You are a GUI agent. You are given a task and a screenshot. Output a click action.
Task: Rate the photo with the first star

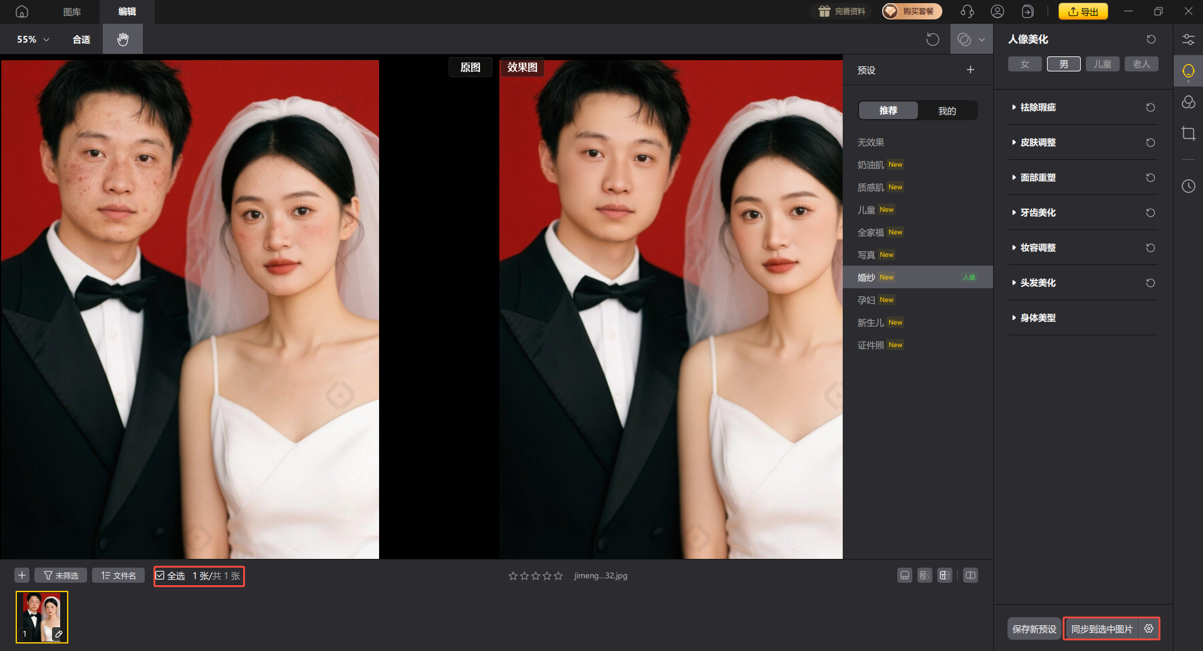pos(513,575)
